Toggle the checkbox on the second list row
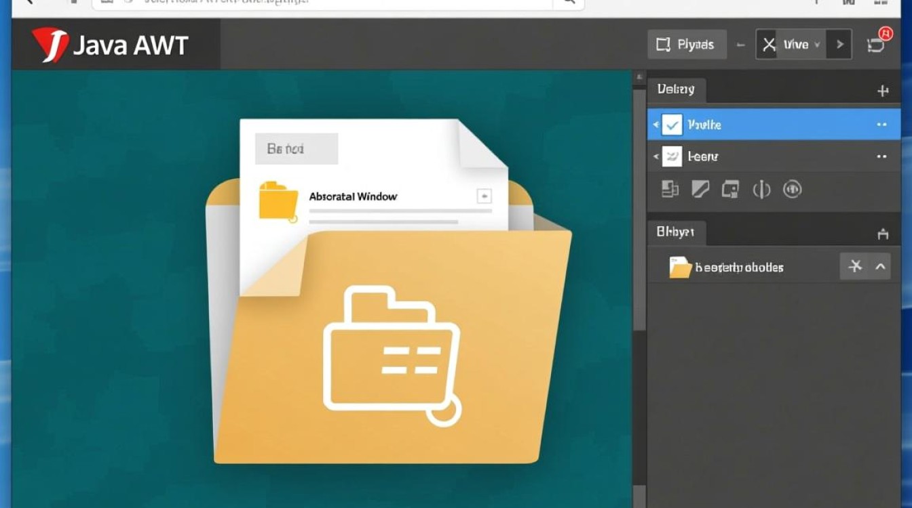The width and height of the screenshot is (912, 508). 672,156
